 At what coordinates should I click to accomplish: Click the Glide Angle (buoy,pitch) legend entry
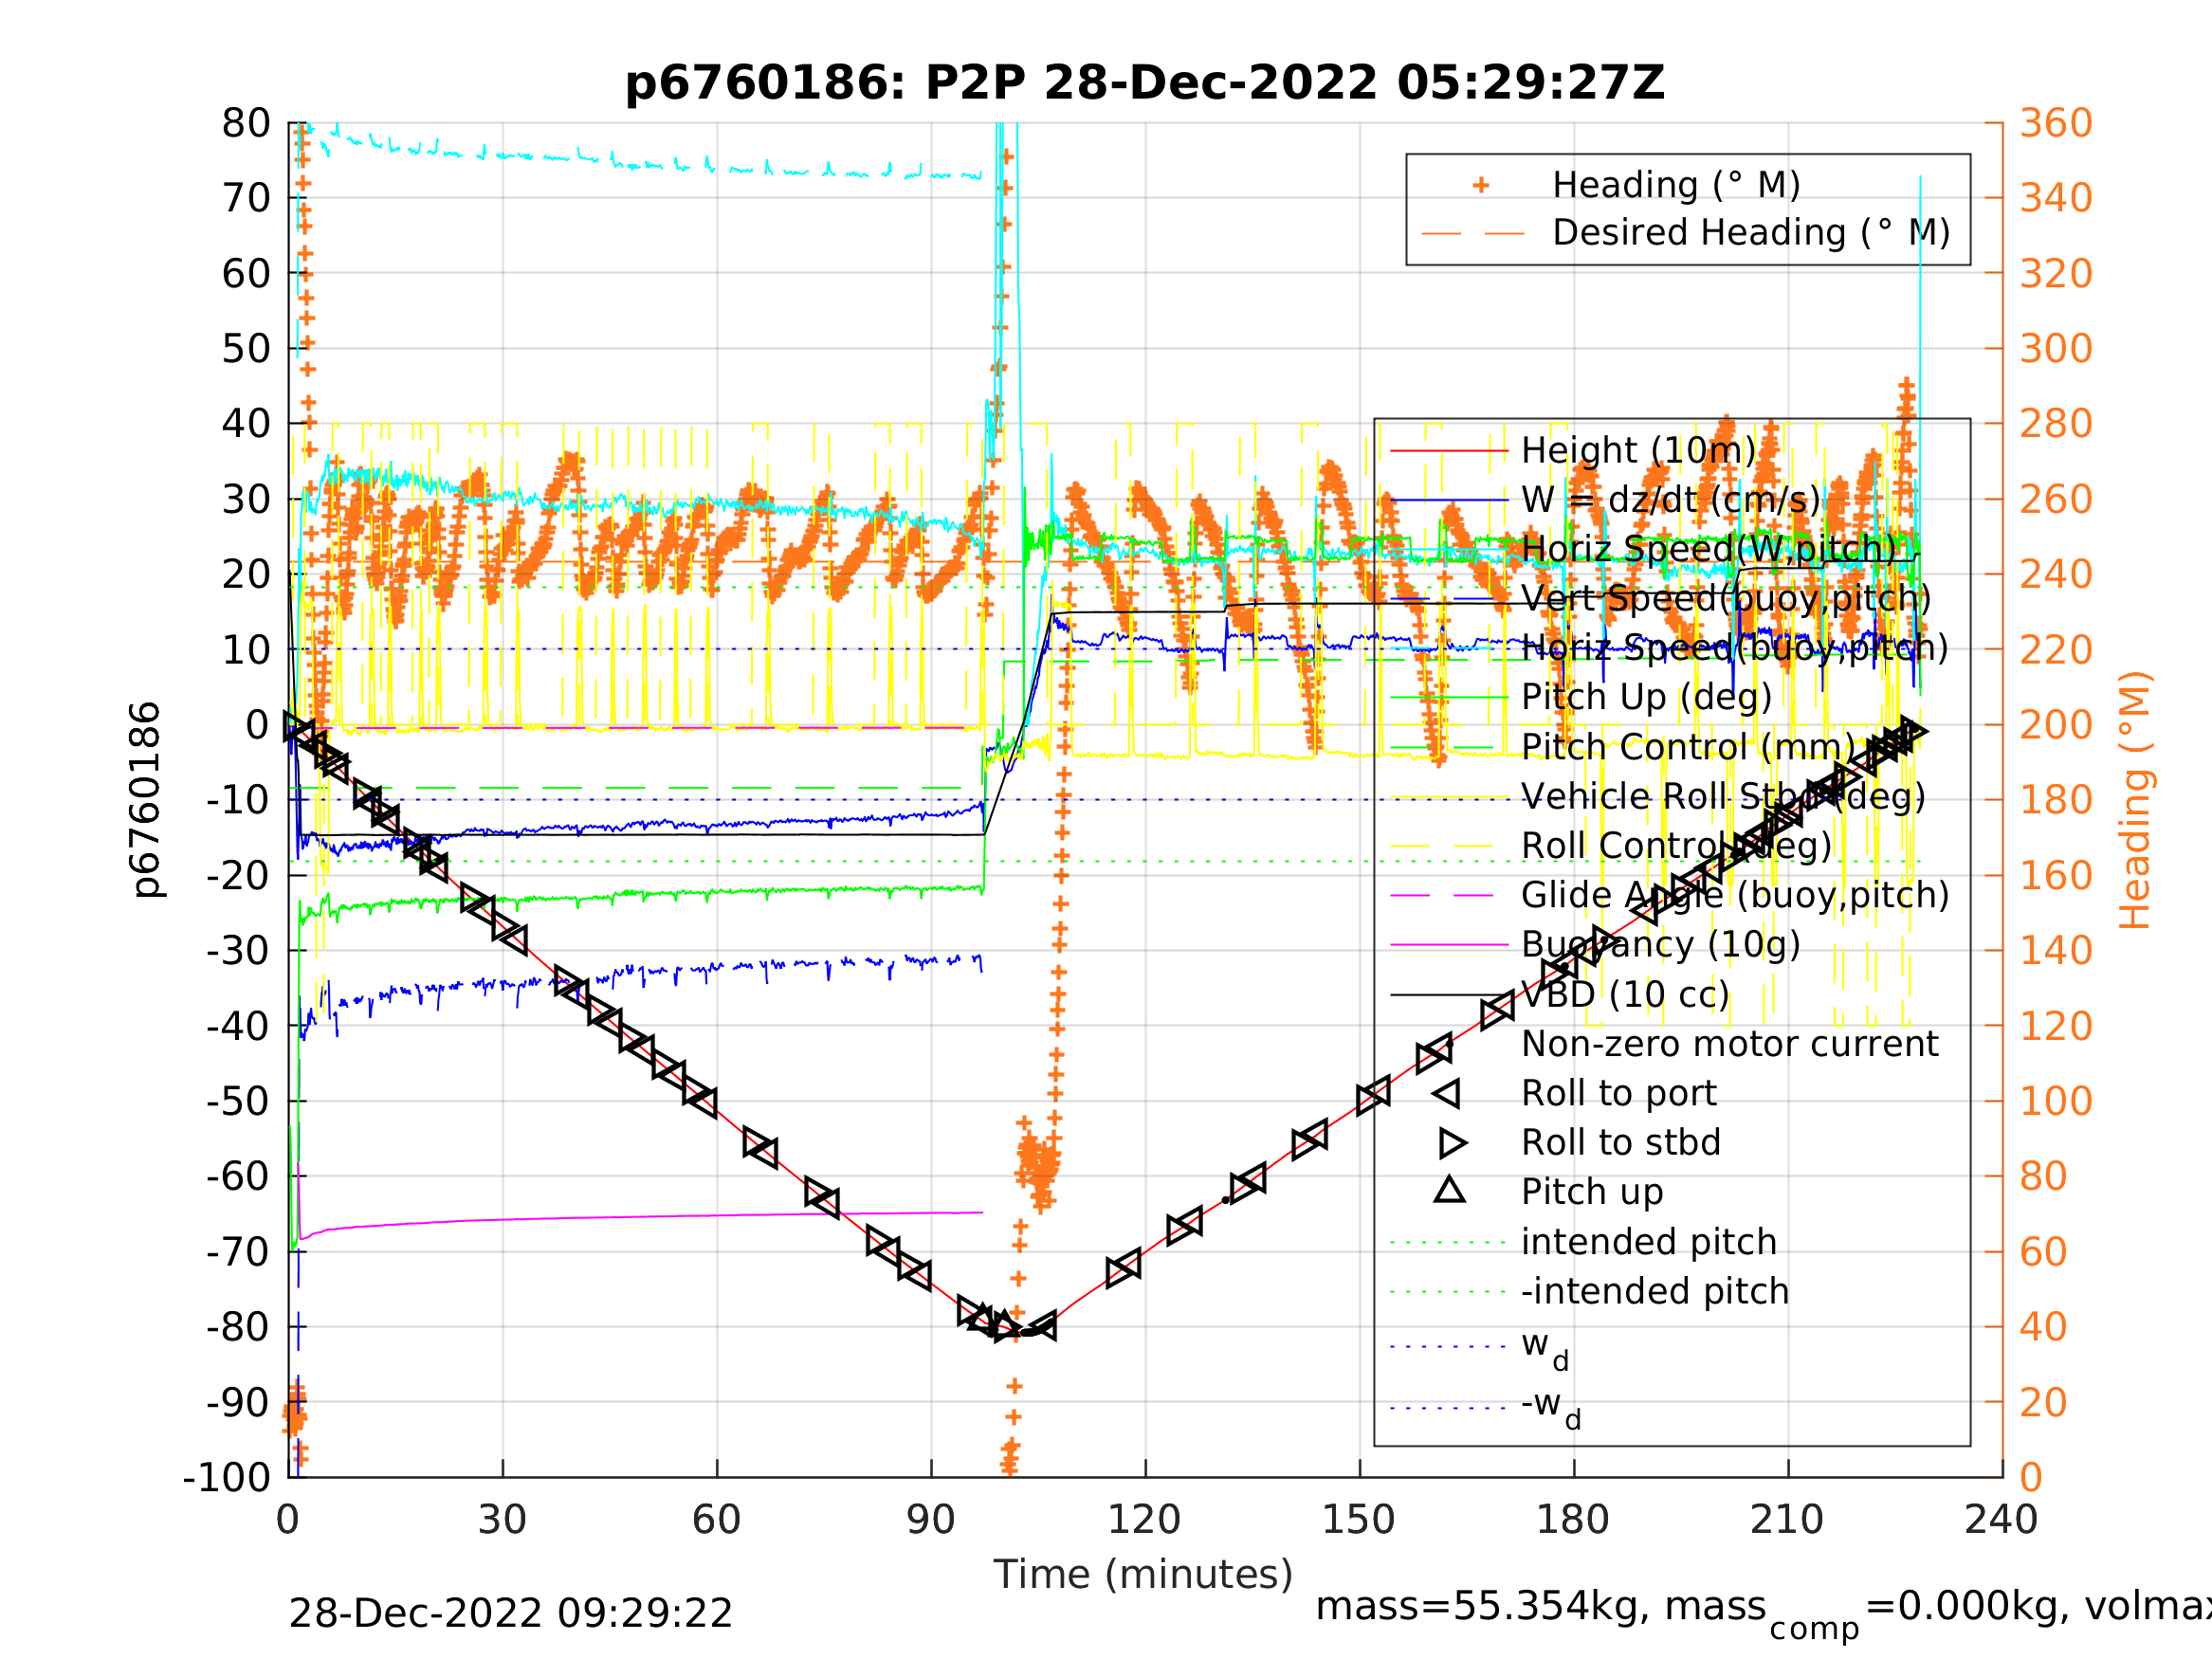tap(1735, 895)
